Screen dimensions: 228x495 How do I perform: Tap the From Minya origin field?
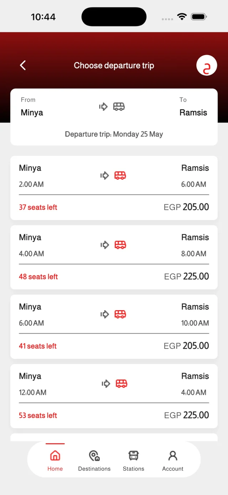(32, 107)
